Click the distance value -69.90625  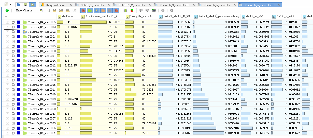(115, 22)
